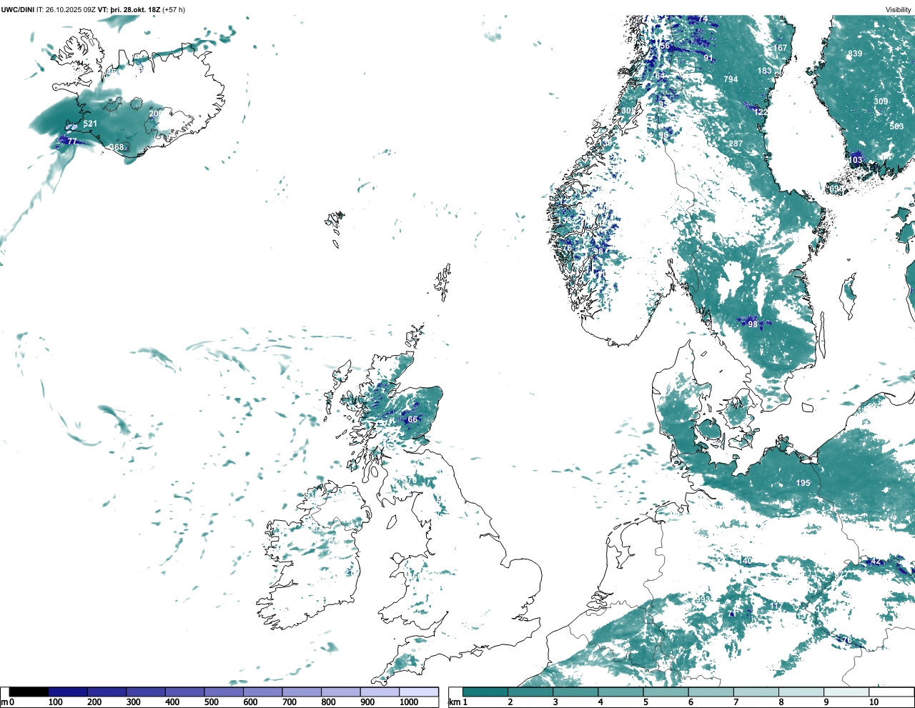
Task: Click the '5' tick label on km scale
Action: [x=646, y=702]
